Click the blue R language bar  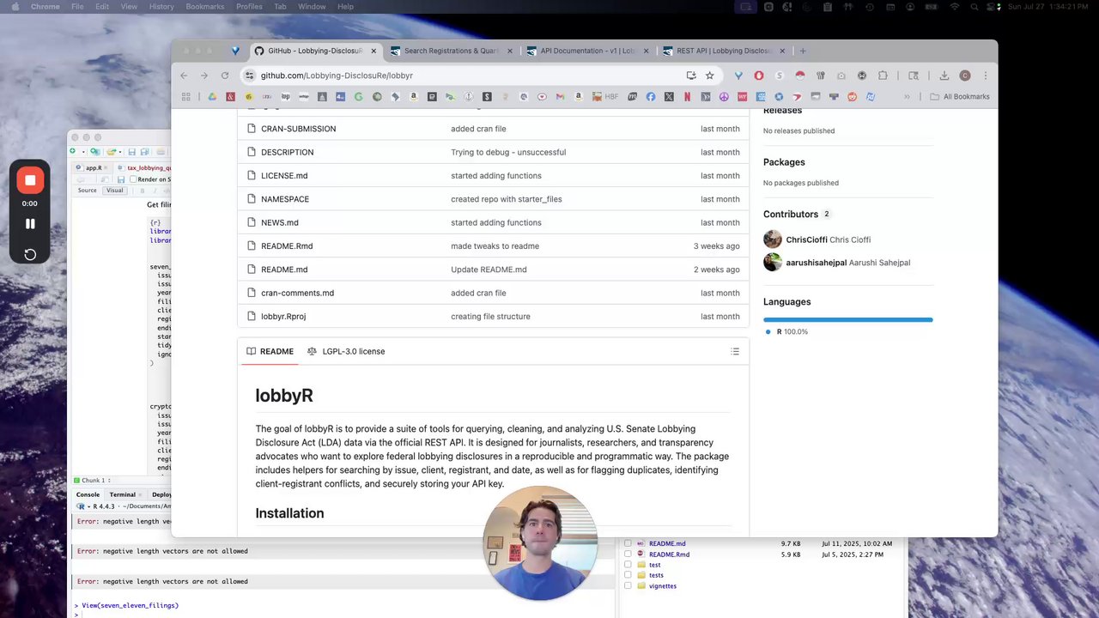pos(847,319)
